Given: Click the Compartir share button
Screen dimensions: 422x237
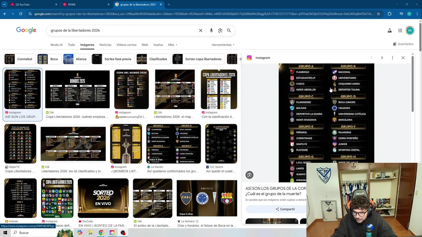Looking at the screenshot, I should 286,209.
